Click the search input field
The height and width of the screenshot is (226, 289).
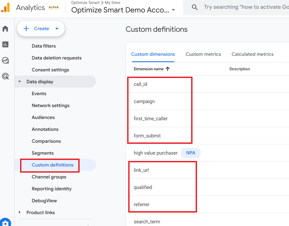coord(246,7)
